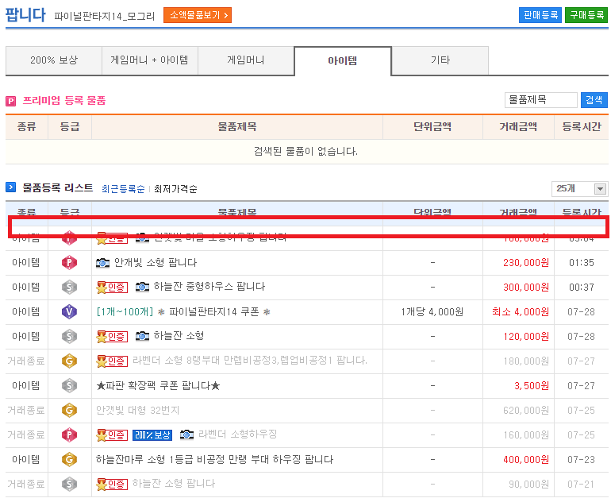Open the 25개 items-per-page dropdown

[579, 188]
